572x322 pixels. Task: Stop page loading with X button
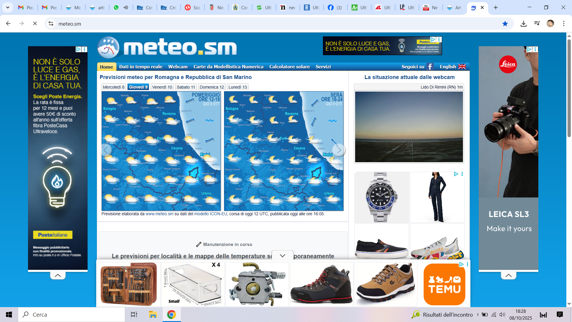click(35, 24)
